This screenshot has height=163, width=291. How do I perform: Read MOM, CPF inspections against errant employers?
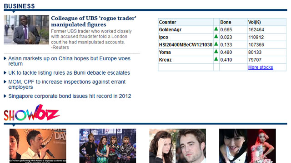[x=67, y=84]
